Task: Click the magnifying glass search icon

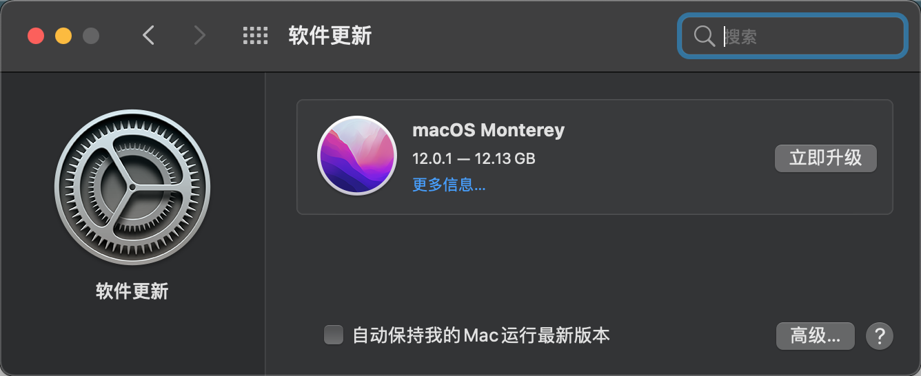Action: (704, 36)
